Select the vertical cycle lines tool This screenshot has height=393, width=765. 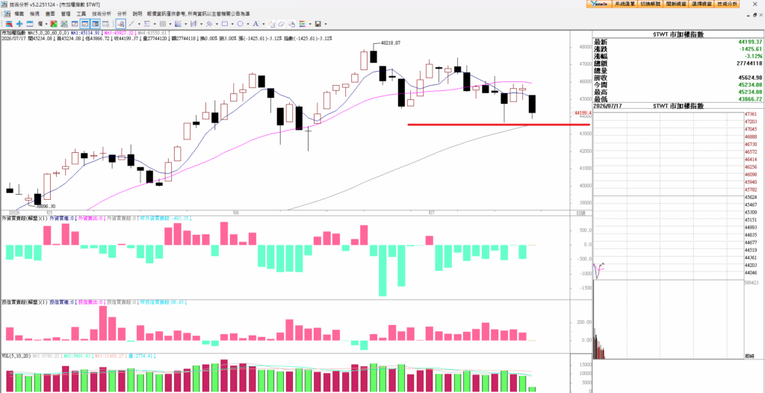click(x=163, y=24)
